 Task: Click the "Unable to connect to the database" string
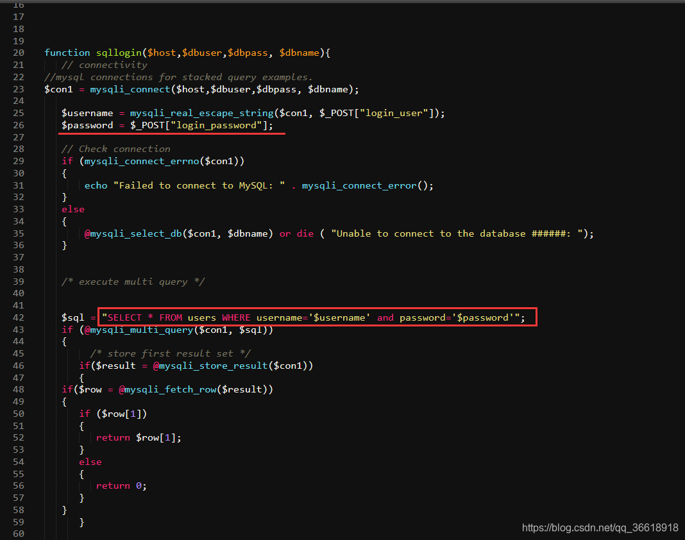(457, 233)
